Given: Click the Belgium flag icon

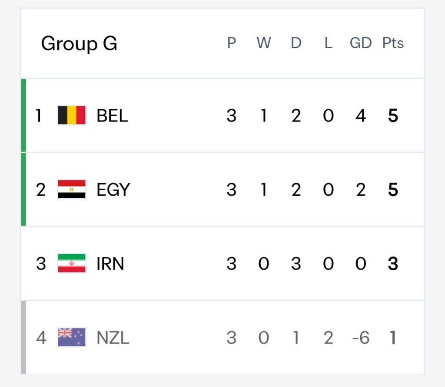Looking at the screenshot, I should (72, 115).
